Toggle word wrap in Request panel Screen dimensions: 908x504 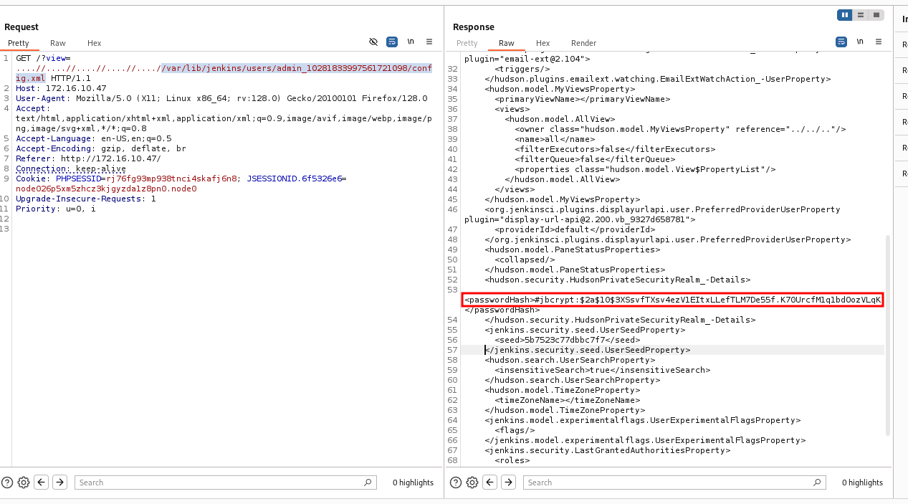(x=392, y=42)
